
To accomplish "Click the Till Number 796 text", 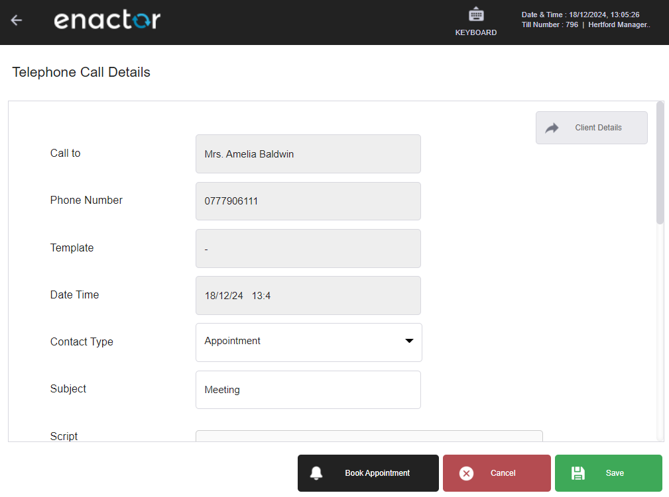I will (x=550, y=24).
